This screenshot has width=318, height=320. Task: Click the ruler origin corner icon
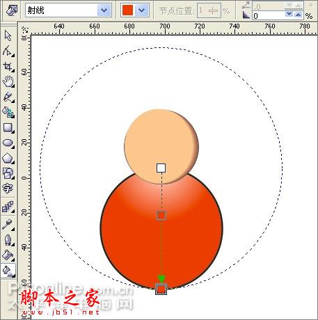pyautogui.click(x=24, y=29)
